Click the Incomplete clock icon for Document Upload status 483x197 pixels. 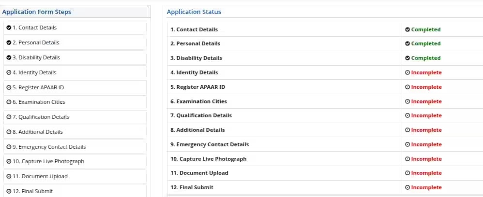point(408,173)
